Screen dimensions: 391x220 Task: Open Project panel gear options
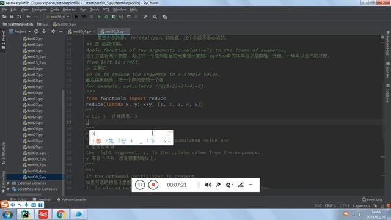(x=53, y=31)
